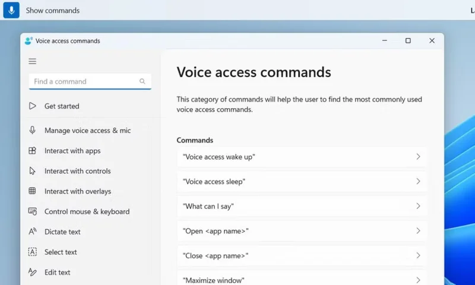Go to the Edit text category
This screenshot has height=285, width=475.
[x=58, y=273]
